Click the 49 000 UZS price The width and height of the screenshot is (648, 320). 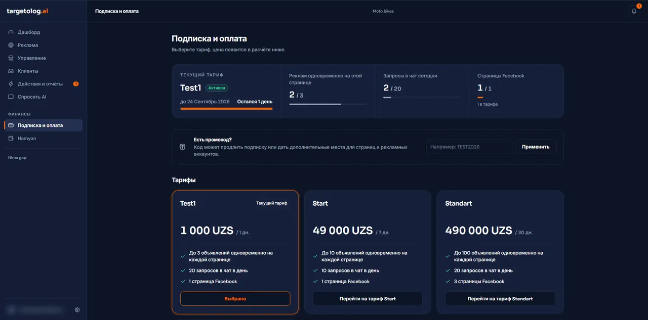click(x=343, y=231)
